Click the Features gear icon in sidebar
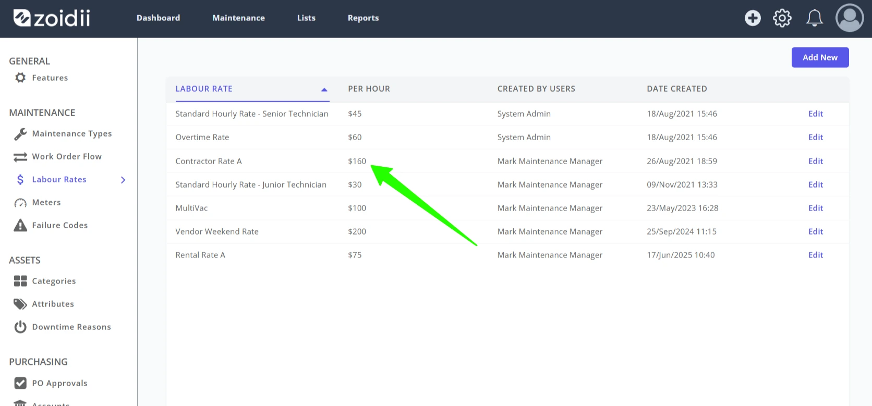This screenshot has height=406, width=872. coord(20,78)
